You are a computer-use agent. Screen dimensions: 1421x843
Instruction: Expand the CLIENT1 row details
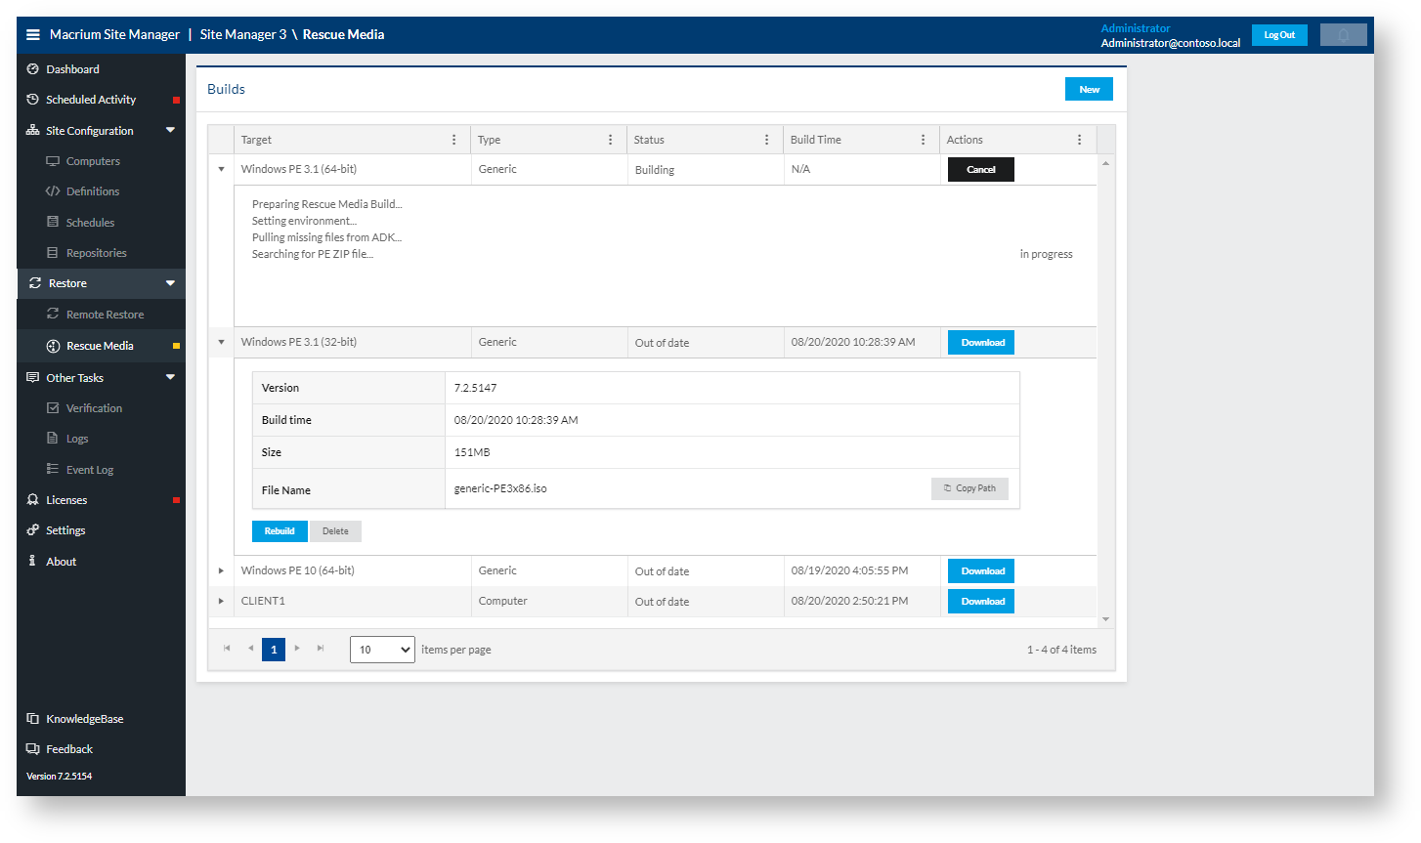point(221,601)
